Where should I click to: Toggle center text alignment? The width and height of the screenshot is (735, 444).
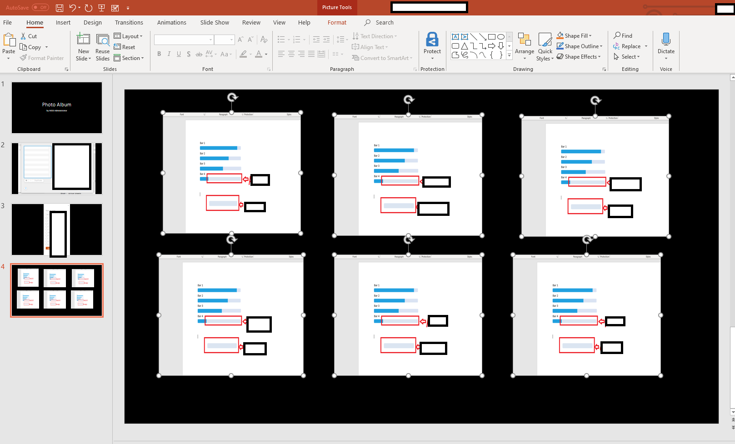click(x=291, y=54)
